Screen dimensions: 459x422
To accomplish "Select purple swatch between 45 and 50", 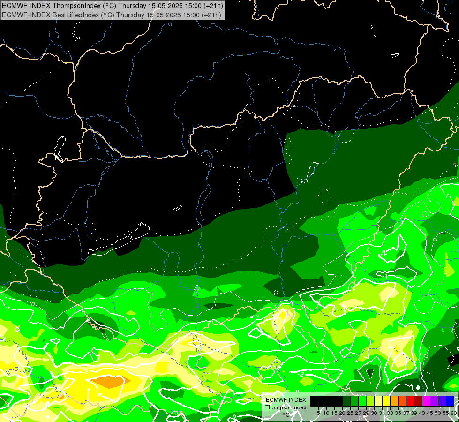I will pos(434,401).
